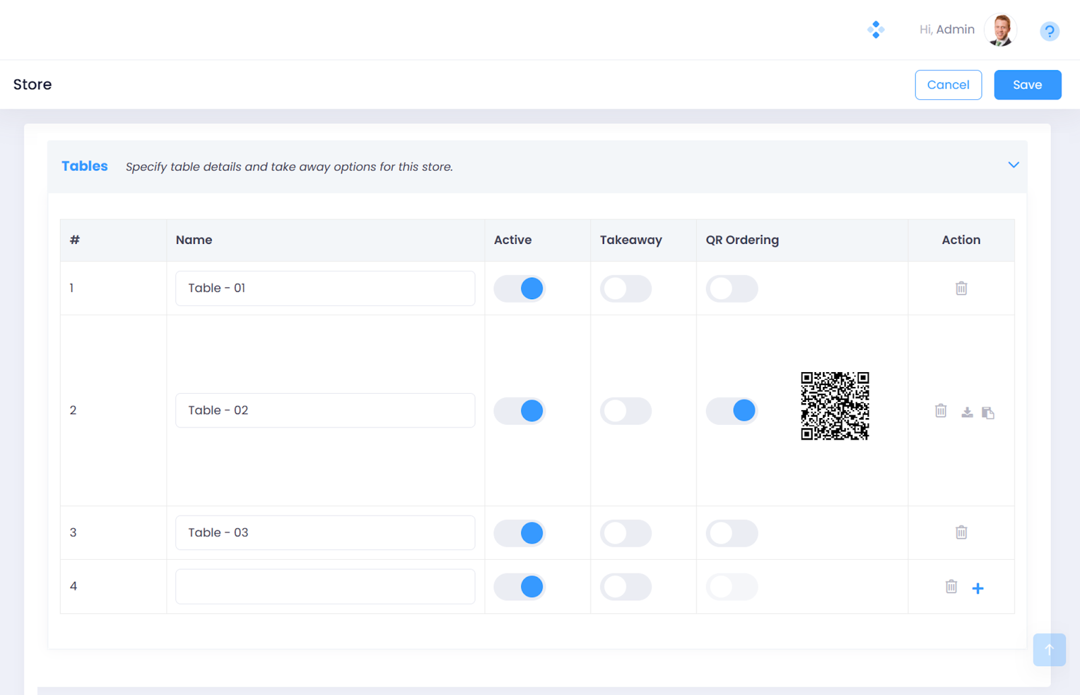1080x695 pixels.
Task: Delete Table - 01 with trash icon
Action: 961,288
